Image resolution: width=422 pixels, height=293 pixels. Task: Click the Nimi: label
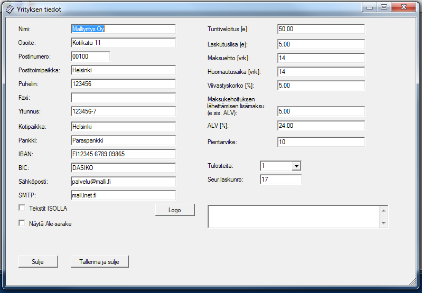[24, 29]
